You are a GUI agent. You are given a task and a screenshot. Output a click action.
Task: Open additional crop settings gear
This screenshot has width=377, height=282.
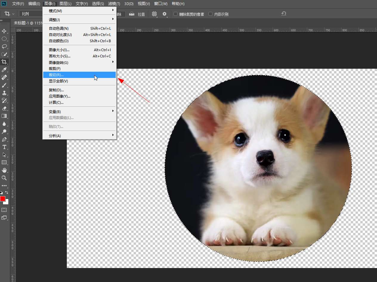[x=164, y=14]
